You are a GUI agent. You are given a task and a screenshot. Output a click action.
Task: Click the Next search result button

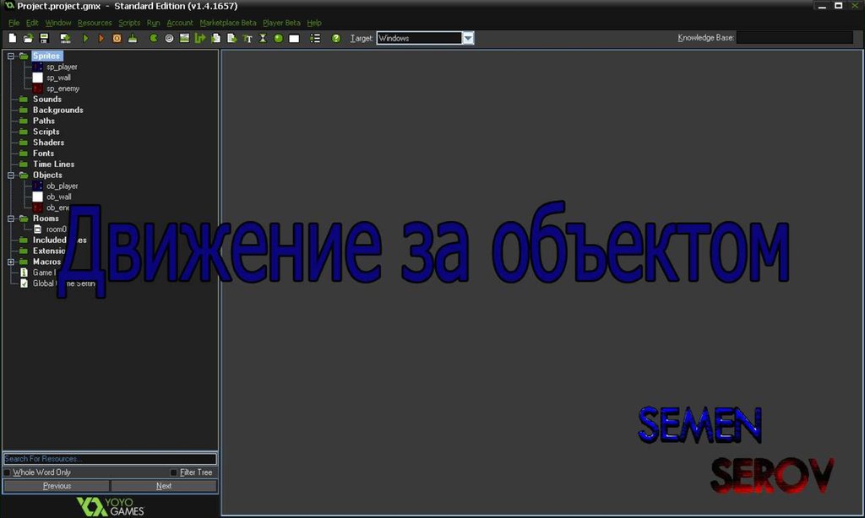tap(164, 486)
